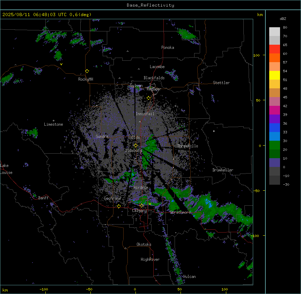Click the RedDeer city label
Viewport: 301px width, 294px height.
click(x=154, y=89)
